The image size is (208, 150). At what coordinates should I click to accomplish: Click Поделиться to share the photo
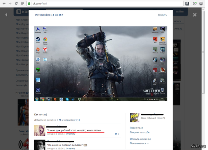coord(136,128)
